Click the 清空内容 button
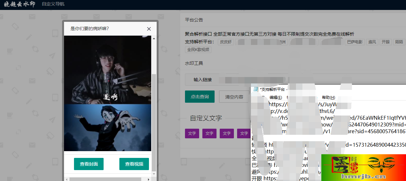Screen dimensions: 406x181 (234, 97)
